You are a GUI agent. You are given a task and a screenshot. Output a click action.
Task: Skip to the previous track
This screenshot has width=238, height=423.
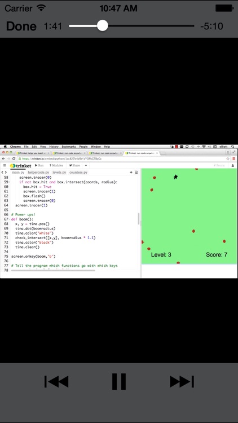pos(56,381)
